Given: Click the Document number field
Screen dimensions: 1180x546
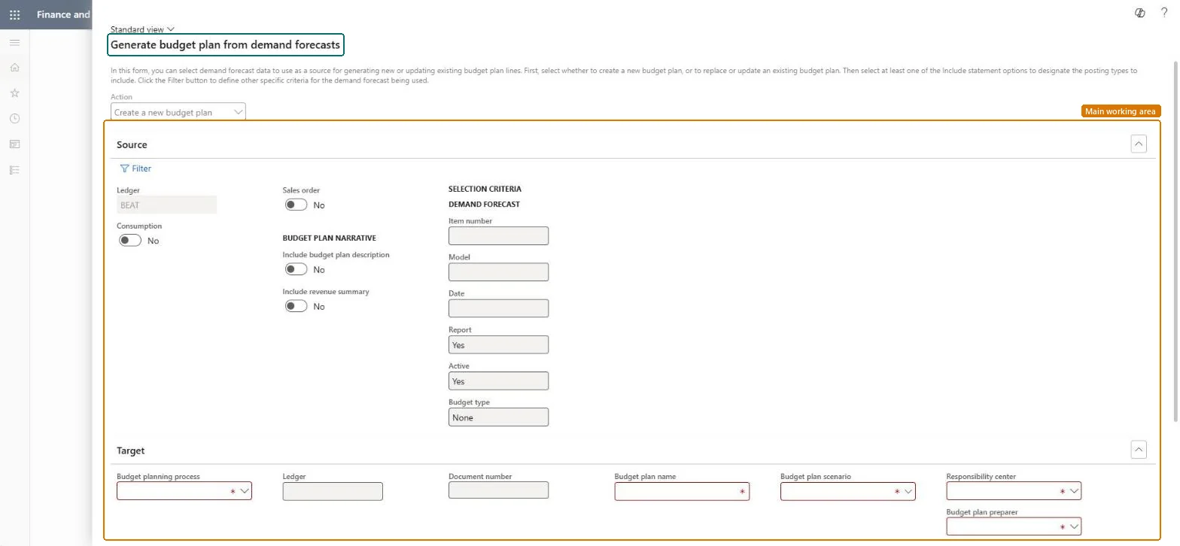Looking at the screenshot, I should (x=498, y=490).
